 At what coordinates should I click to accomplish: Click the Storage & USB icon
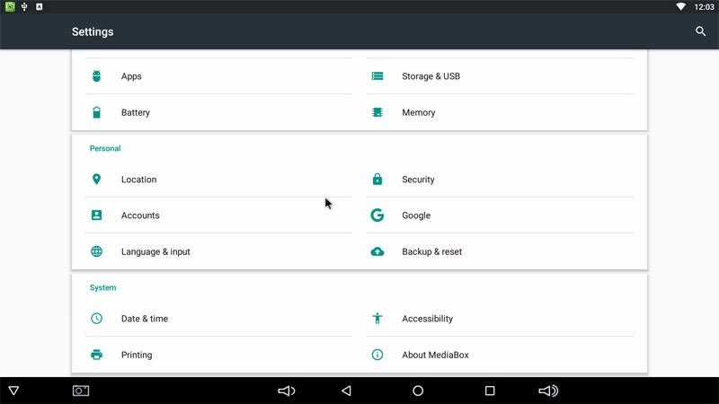(x=377, y=76)
